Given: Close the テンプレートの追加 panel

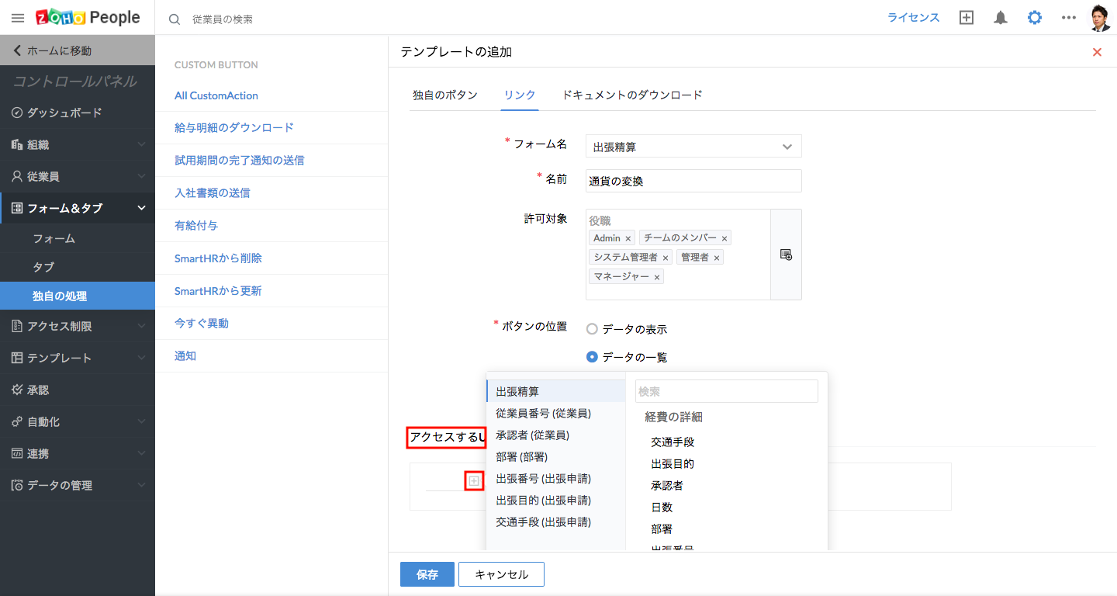Looking at the screenshot, I should pos(1097,52).
